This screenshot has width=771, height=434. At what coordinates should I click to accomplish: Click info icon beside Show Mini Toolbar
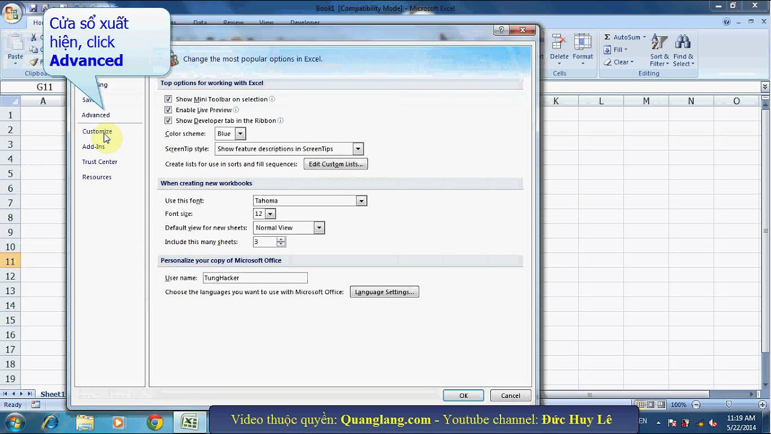(272, 99)
